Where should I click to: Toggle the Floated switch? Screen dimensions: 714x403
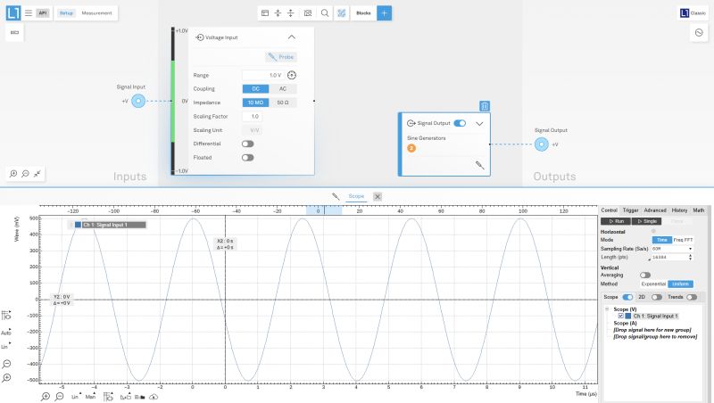click(248, 158)
